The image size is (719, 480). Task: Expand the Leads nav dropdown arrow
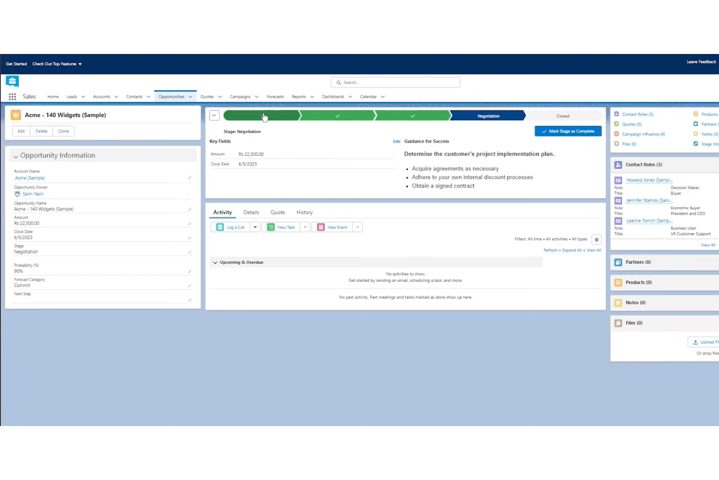[83, 97]
